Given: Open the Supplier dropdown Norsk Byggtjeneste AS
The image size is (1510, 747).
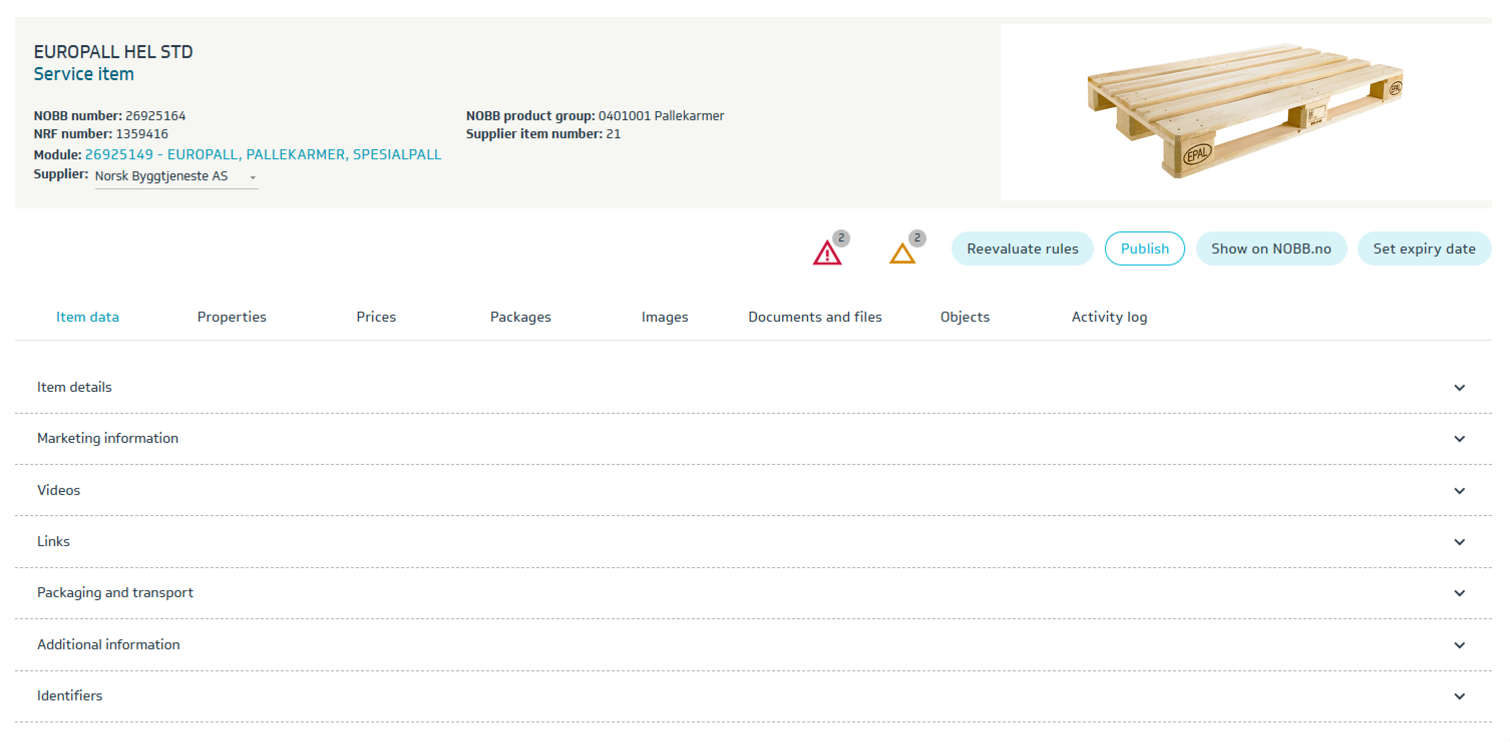Looking at the screenshot, I should [x=176, y=176].
